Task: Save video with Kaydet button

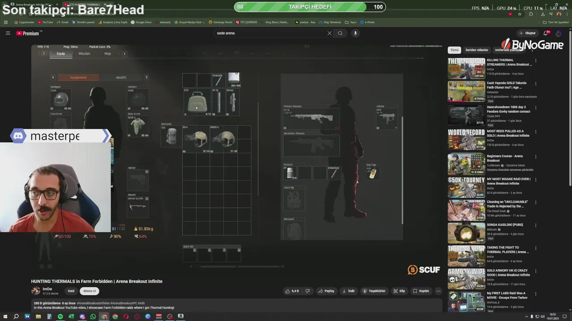Action: 421,291
